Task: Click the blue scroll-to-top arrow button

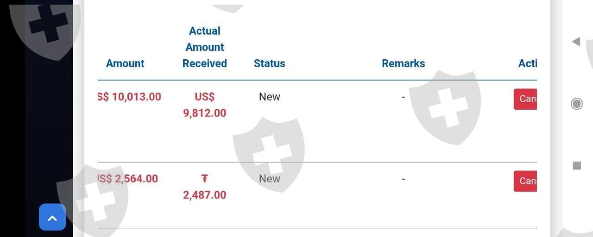Action: [x=52, y=217]
